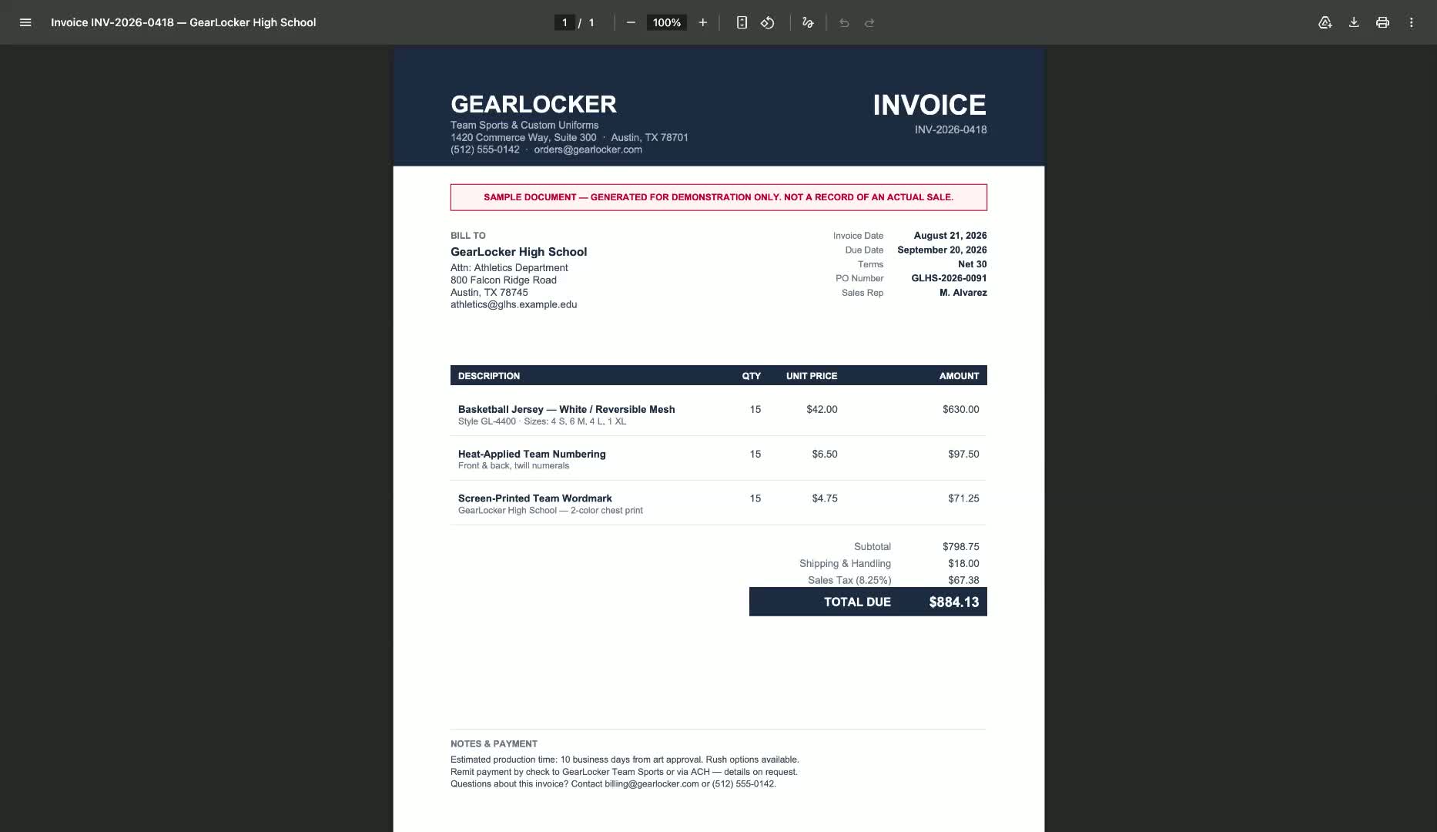Click the shipping value $18.00

pos(964,563)
